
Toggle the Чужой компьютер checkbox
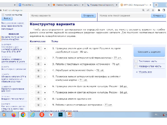(3, 15)
